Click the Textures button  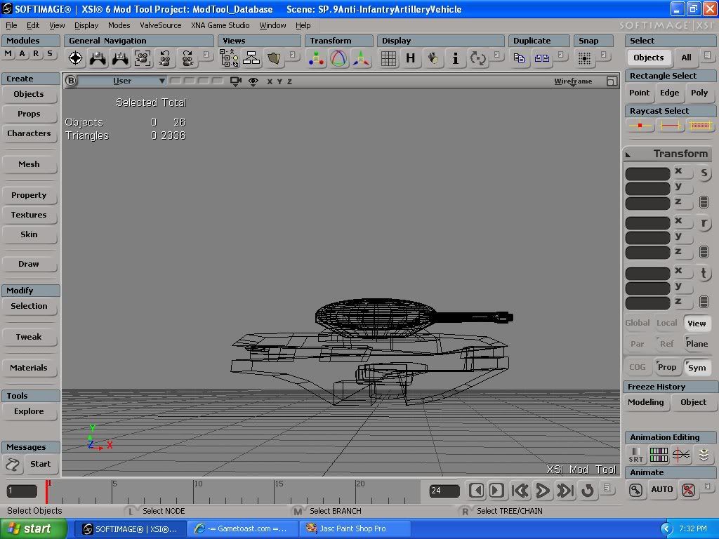tap(29, 215)
